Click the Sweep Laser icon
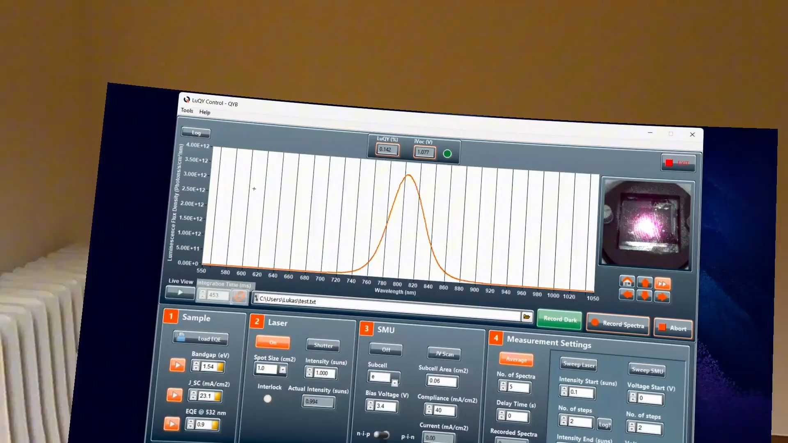The width and height of the screenshot is (788, 443). pos(579,364)
